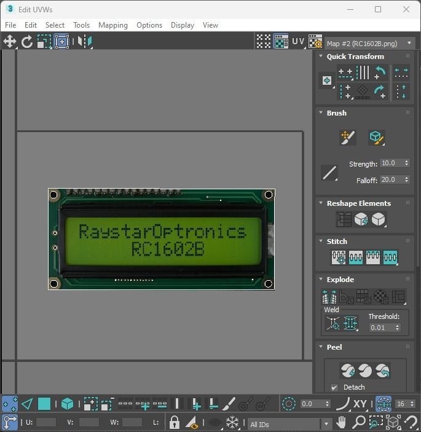Toggle the show map in window button
The image size is (421, 432).
pyautogui.click(x=281, y=41)
